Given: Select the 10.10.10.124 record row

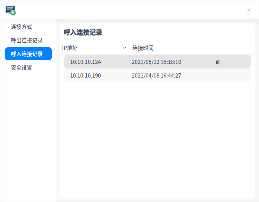Looking at the screenshot, I should tap(158, 62).
